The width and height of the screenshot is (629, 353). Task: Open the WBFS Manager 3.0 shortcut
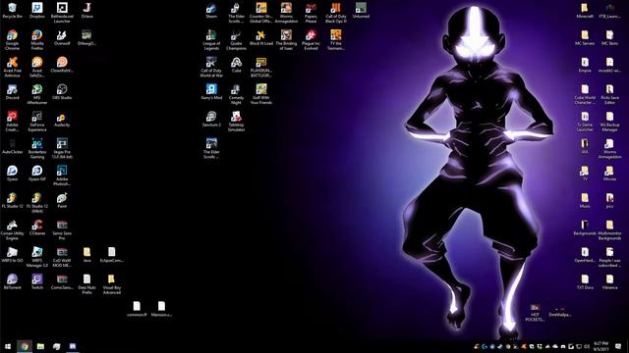click(x=37, y=257)
